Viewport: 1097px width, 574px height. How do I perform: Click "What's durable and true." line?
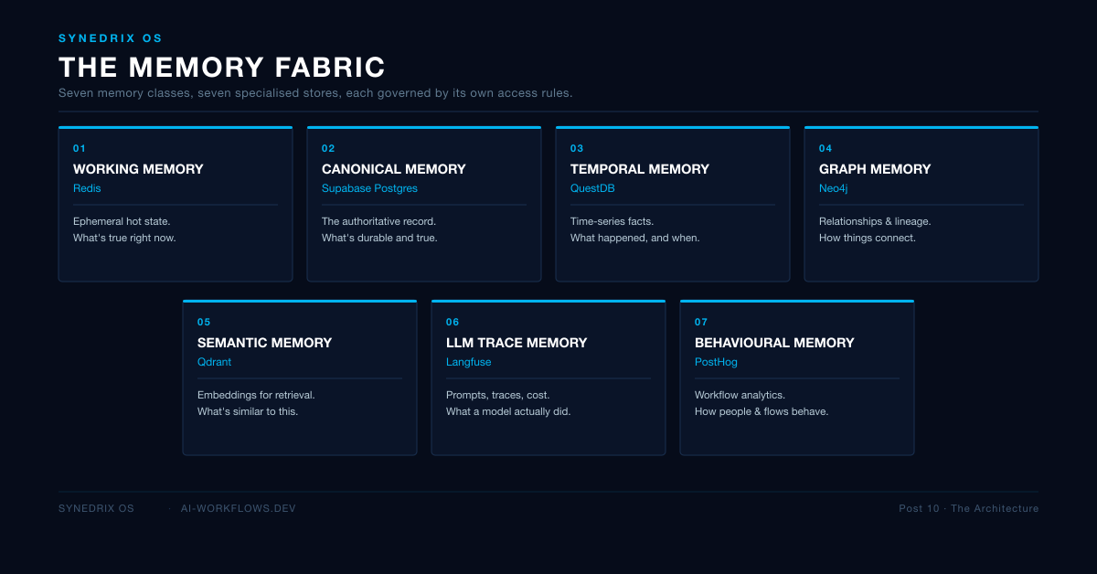point(379,238)
